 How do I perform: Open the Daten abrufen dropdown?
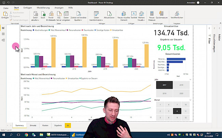pos(36,19)
